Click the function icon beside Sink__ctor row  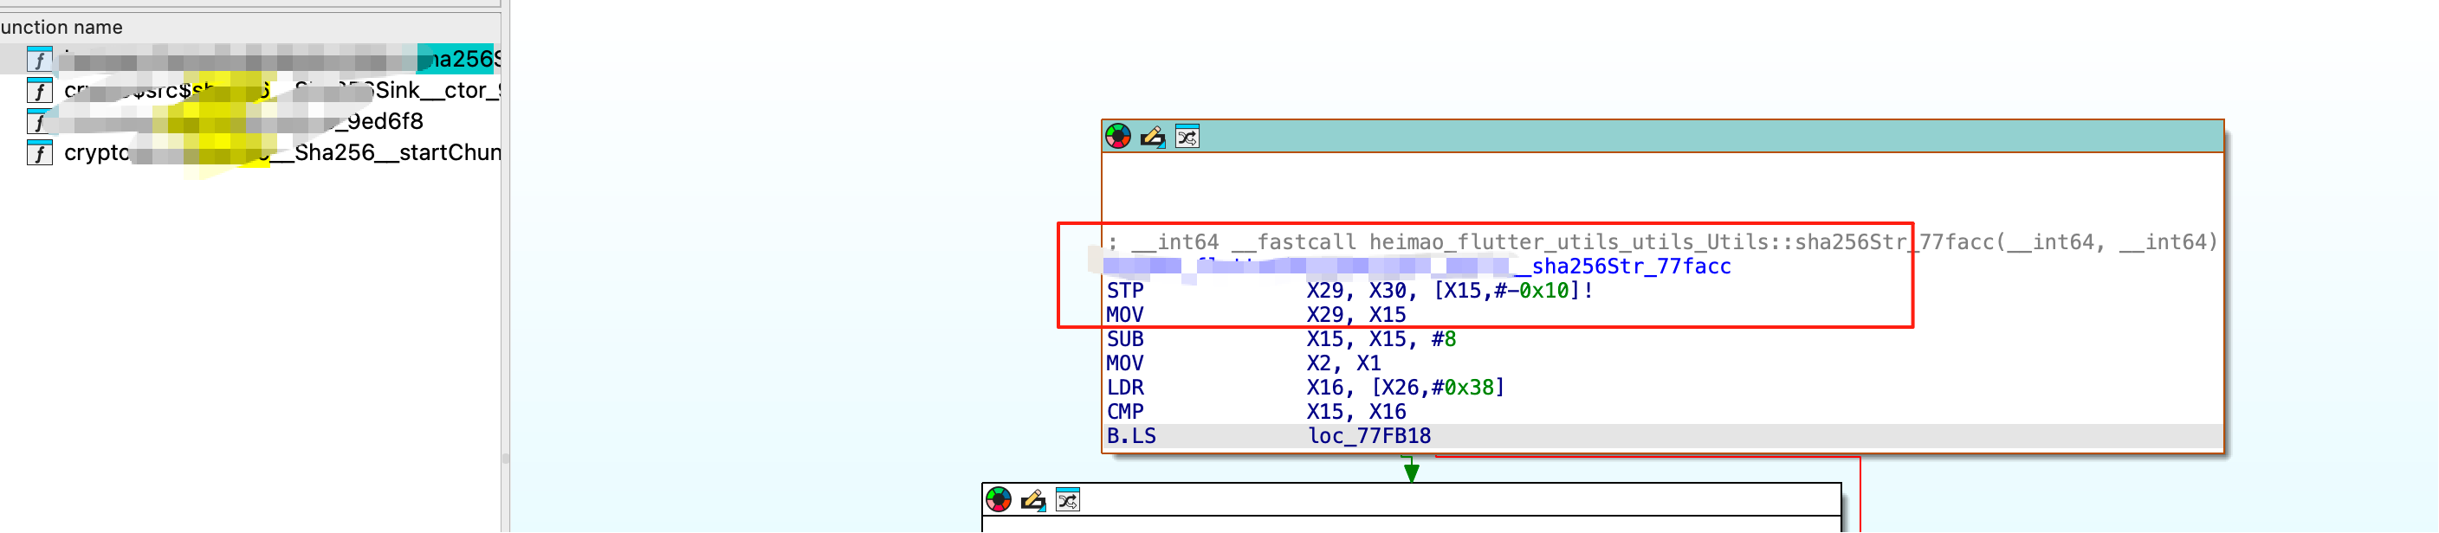39,91
